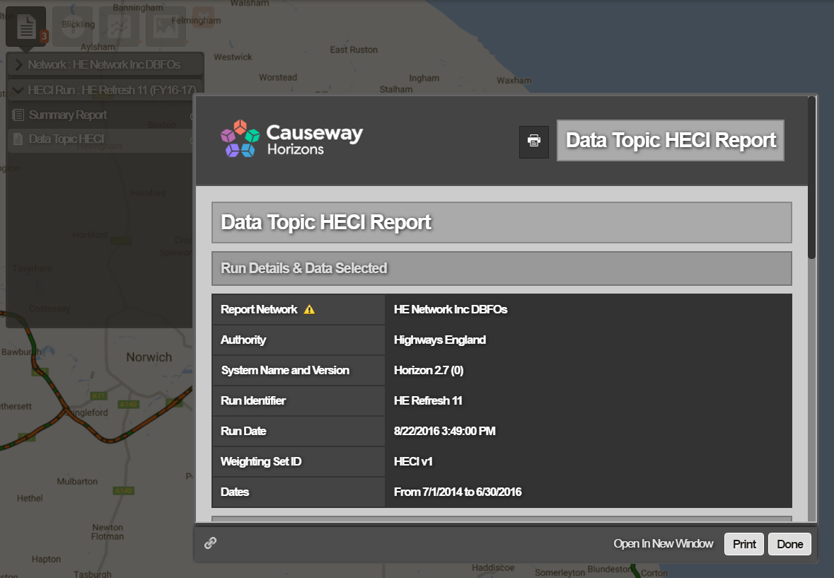Click the info circle icon in the map toolbar

pos(72,26)
